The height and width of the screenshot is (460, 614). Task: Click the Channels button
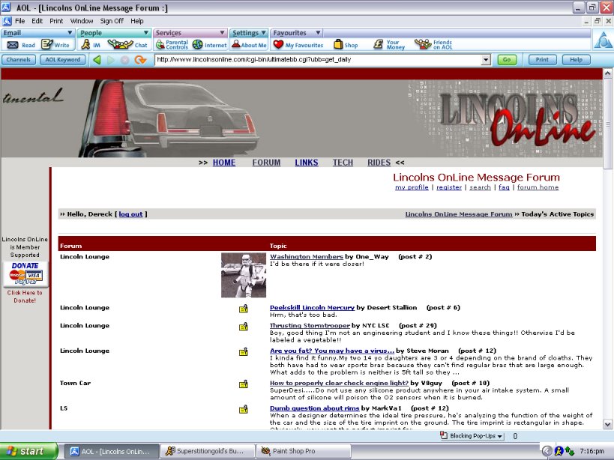19,60
